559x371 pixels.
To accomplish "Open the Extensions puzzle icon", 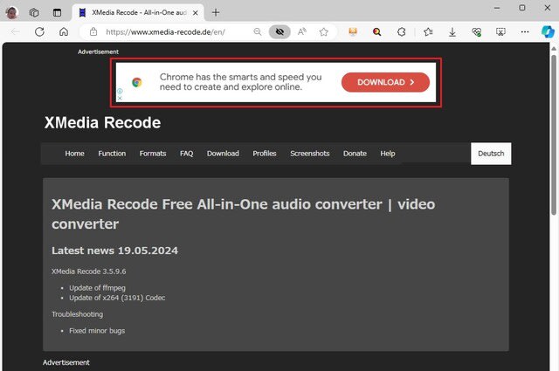I will [x=402, y=32].
